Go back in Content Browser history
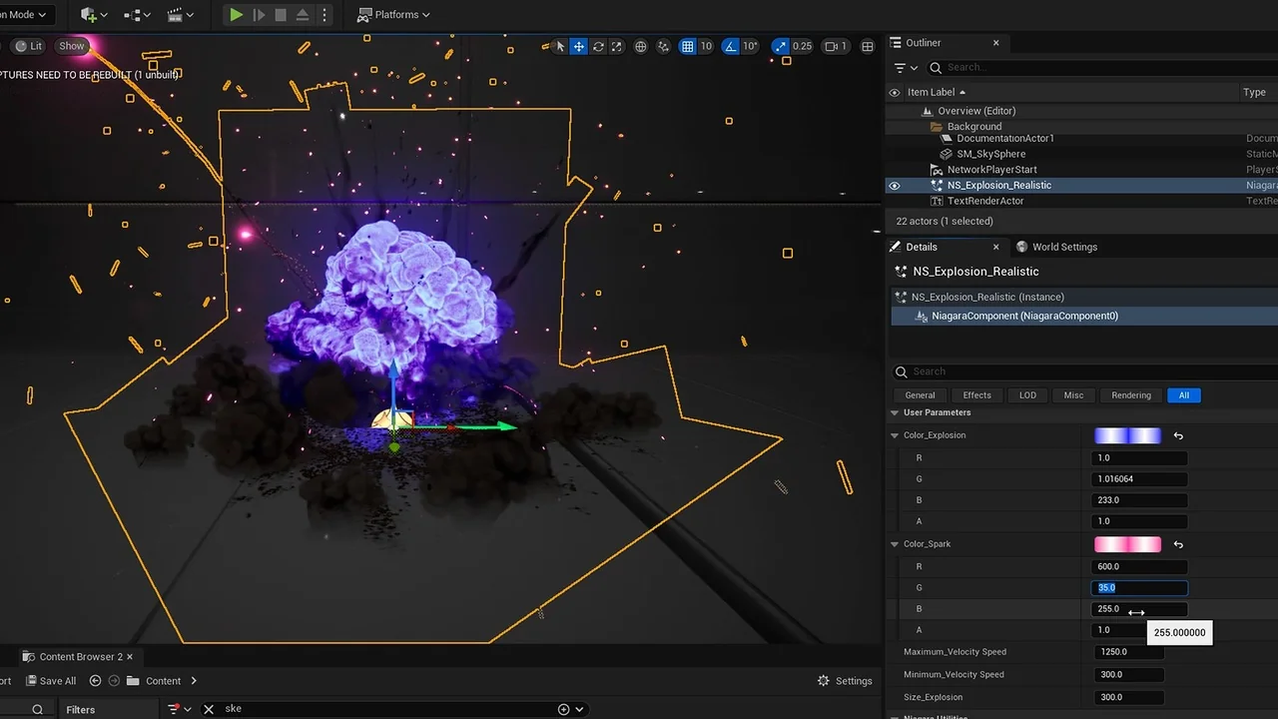This screenshot has height=719, width=1278. coord(96,681)
